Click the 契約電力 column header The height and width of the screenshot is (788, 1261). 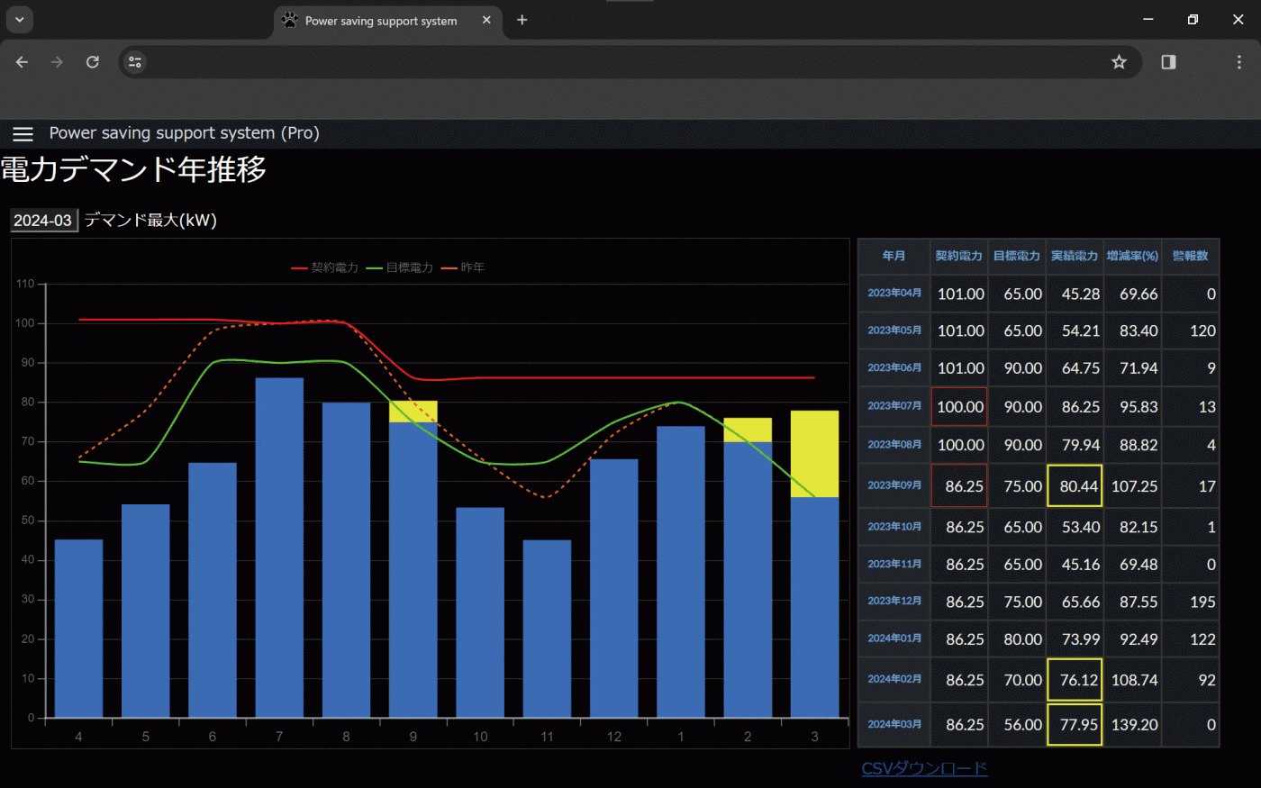(958, 256)
